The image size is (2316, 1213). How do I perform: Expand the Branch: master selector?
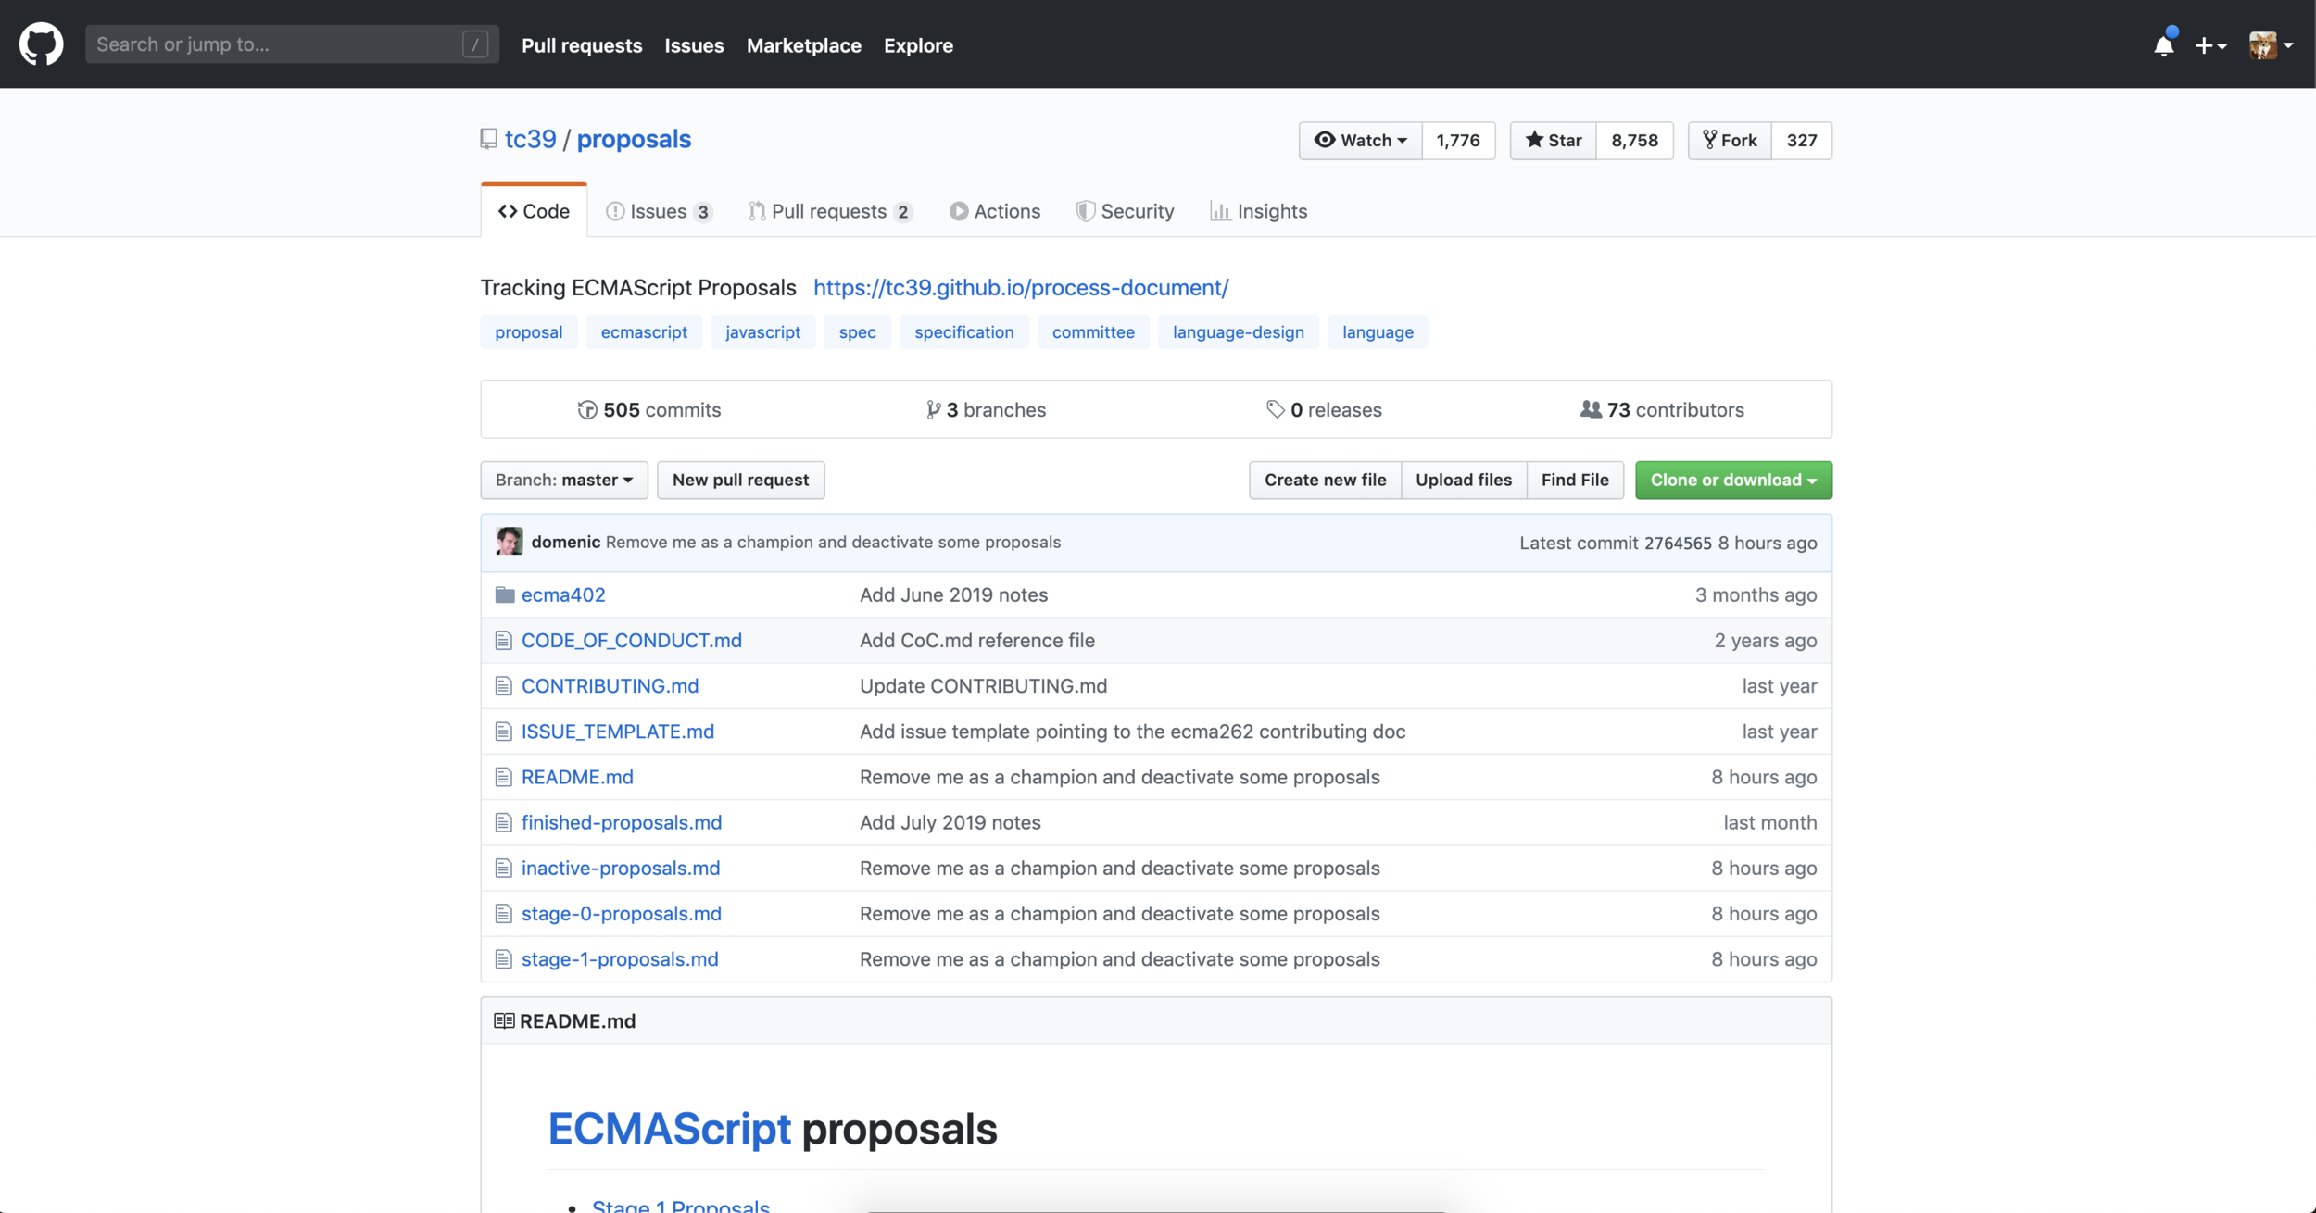[563, 480]
